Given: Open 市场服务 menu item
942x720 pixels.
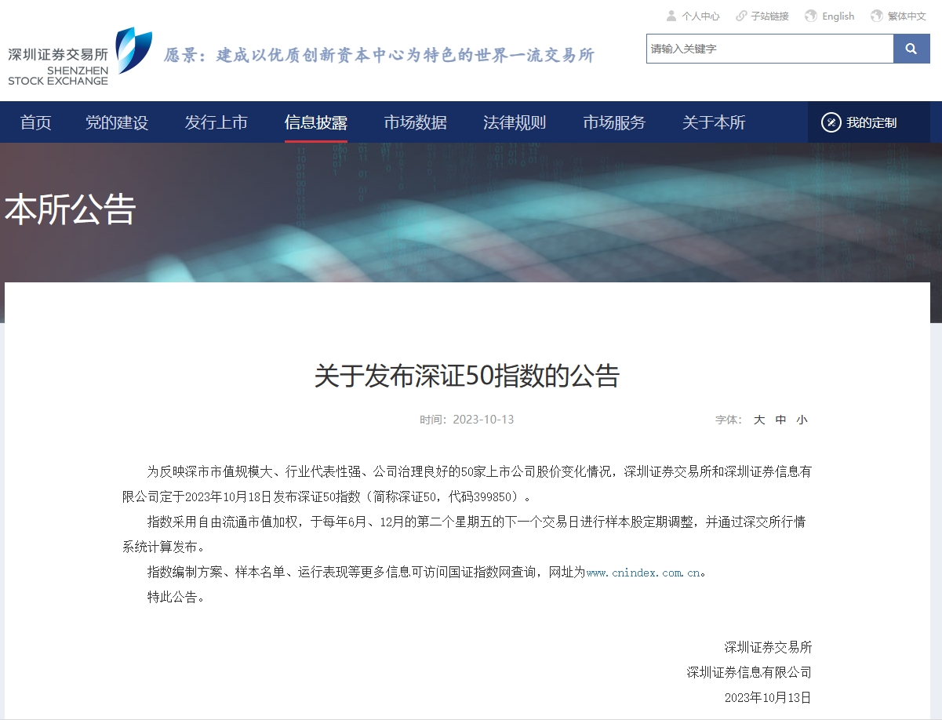Looking at the screenshot, I should 614,122.
